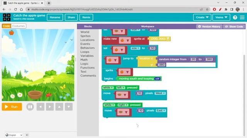Open the apple sprite dropdown in jump to block
Viewport: 247px width, 138px height.
pyautogui.click(x=112, y=60)
